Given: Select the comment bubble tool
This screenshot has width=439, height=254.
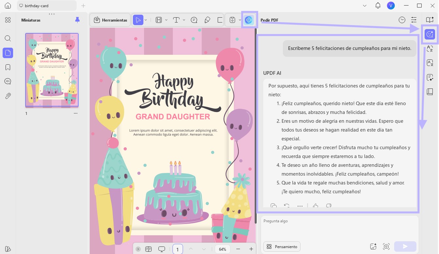Looking at the screenshot, I should [194, 20].
